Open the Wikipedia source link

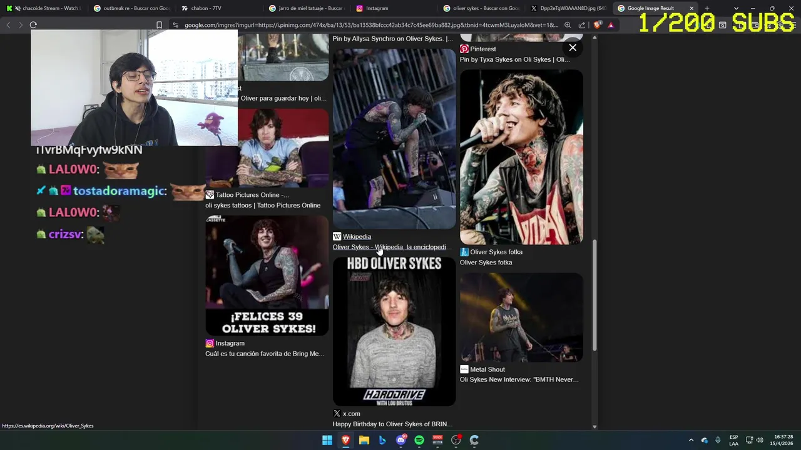click(x=357, y=236)
